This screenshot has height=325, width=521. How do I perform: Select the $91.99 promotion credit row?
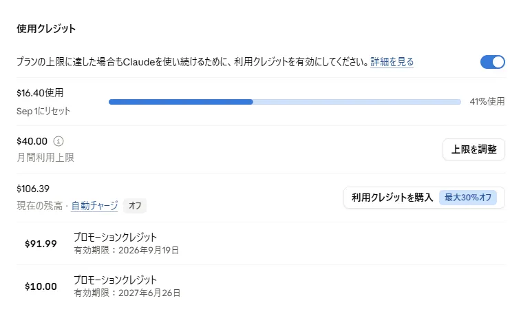tap(261, 244)
